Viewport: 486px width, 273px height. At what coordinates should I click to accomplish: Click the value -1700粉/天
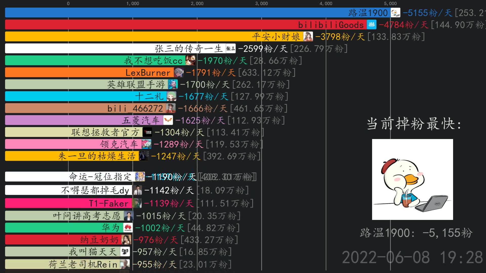pos(205,85)
